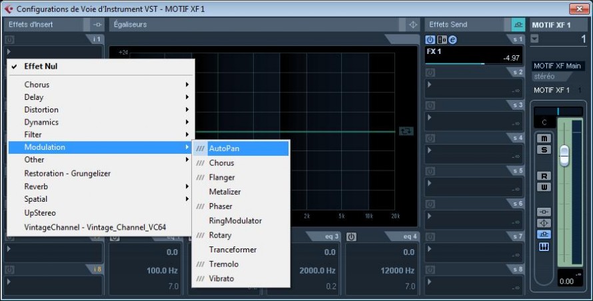The height and width of the screenshot is (301, 593).
Task: Choose Tremolo in the Modulation list
Action: tap(223, 264)
